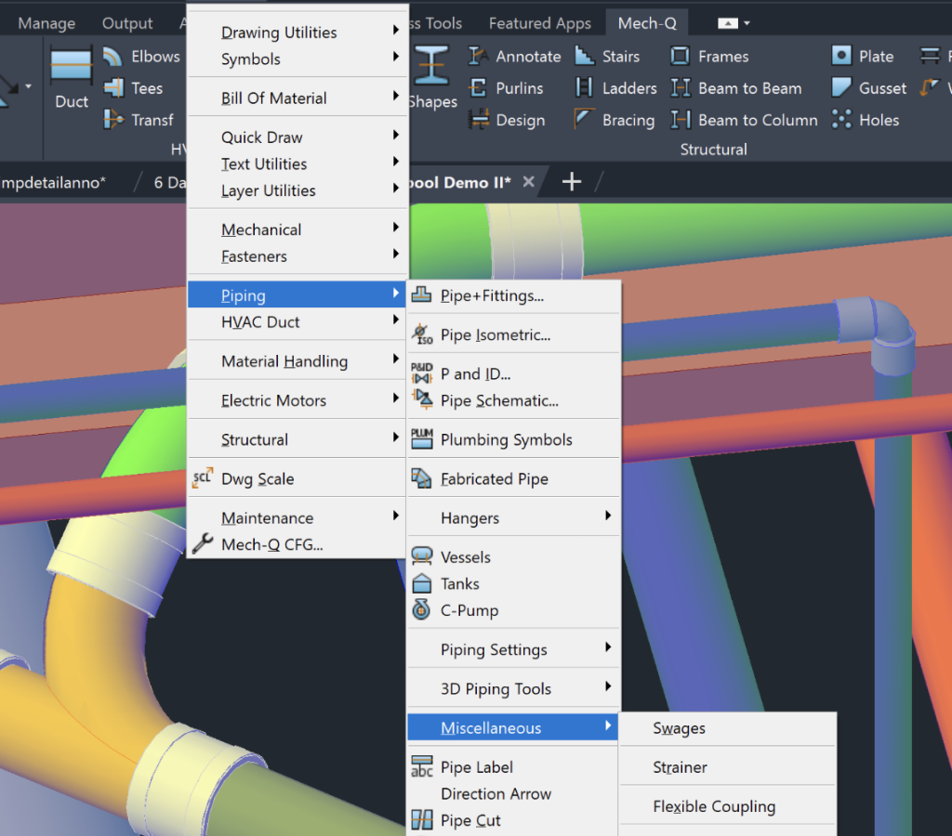Image resolution: width=952 pixels, height=836 pixels.
Task: Select the Holes tool
Action: [x=874, y=119]
